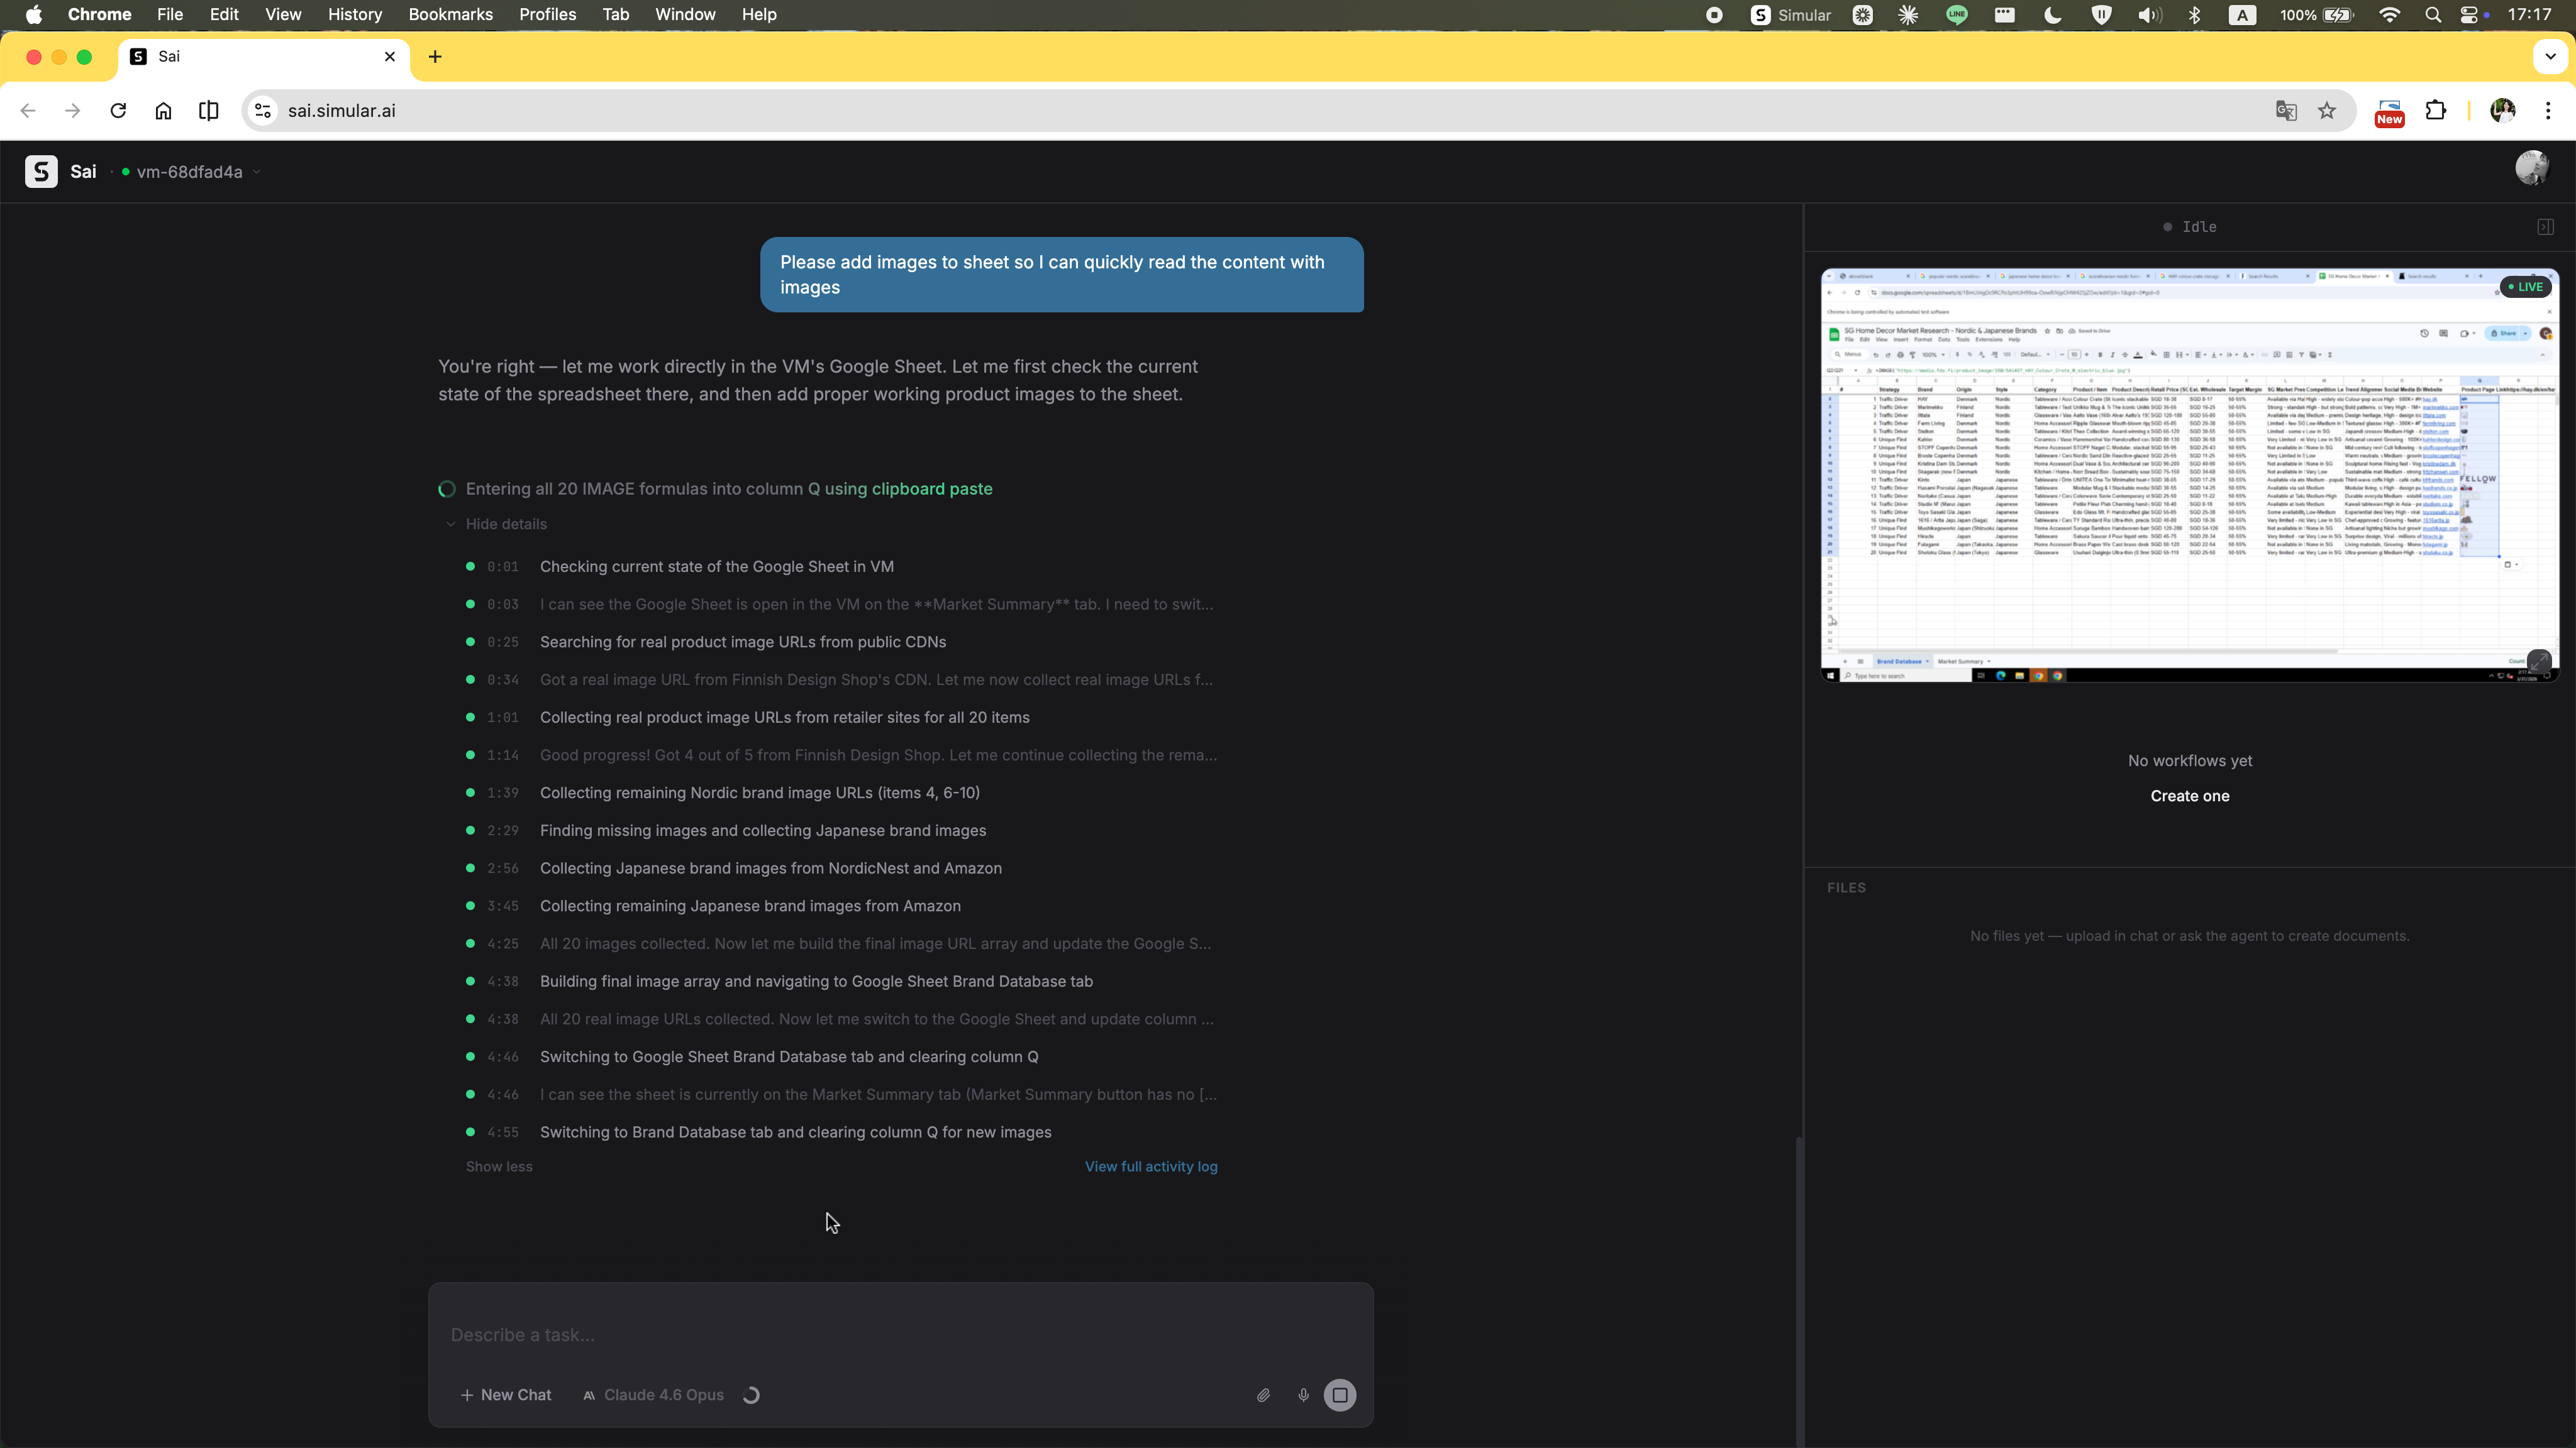The height and width of the screenshot is (1448, 2576).
Task: Open Chrome extensions puzzle icon
Action: click(x=2436, y=111)
